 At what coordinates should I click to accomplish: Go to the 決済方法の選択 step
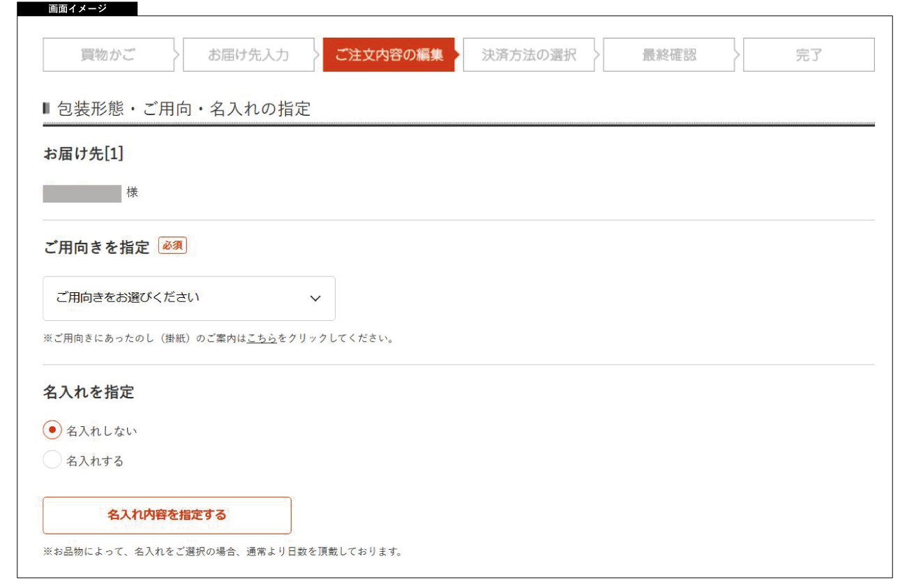pos(529,55)
